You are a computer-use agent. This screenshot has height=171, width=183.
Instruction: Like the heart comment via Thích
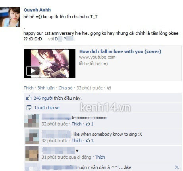pos(100,157)
